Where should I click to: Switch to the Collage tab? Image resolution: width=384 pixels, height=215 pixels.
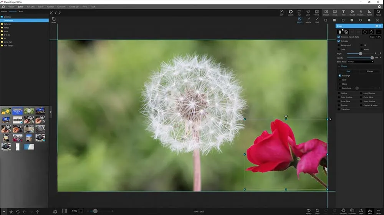(50, 7)
